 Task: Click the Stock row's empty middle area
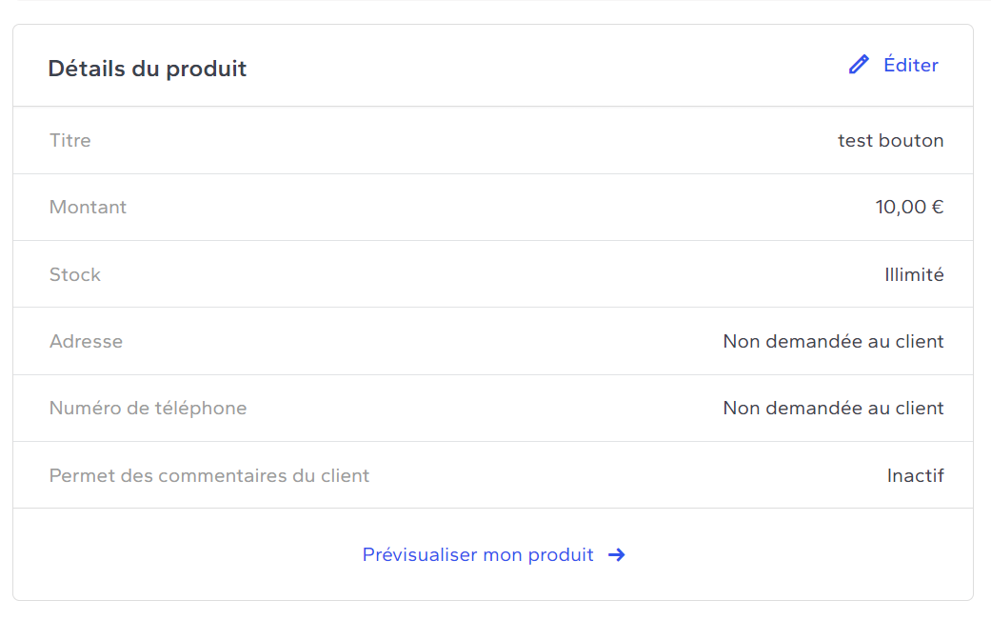(493, 274)
